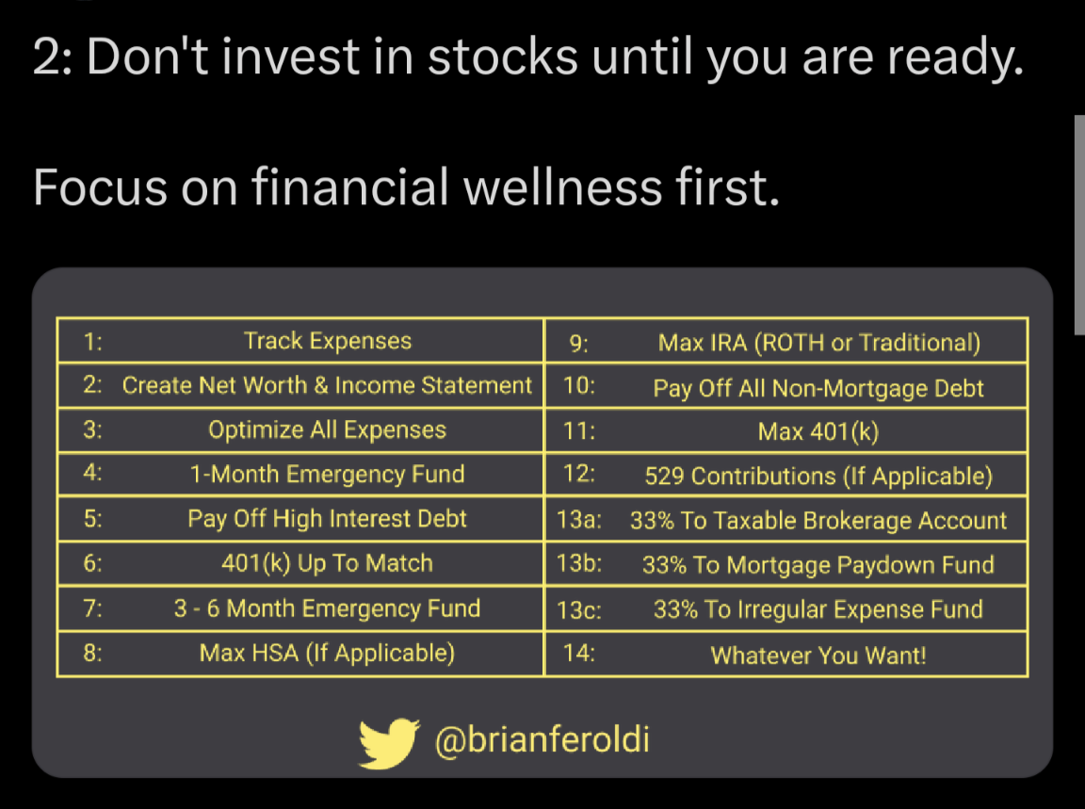1085x809 pixels.
Task: Tap the '1-Month Emergency Fund' cell
Action: click(327, 474)
